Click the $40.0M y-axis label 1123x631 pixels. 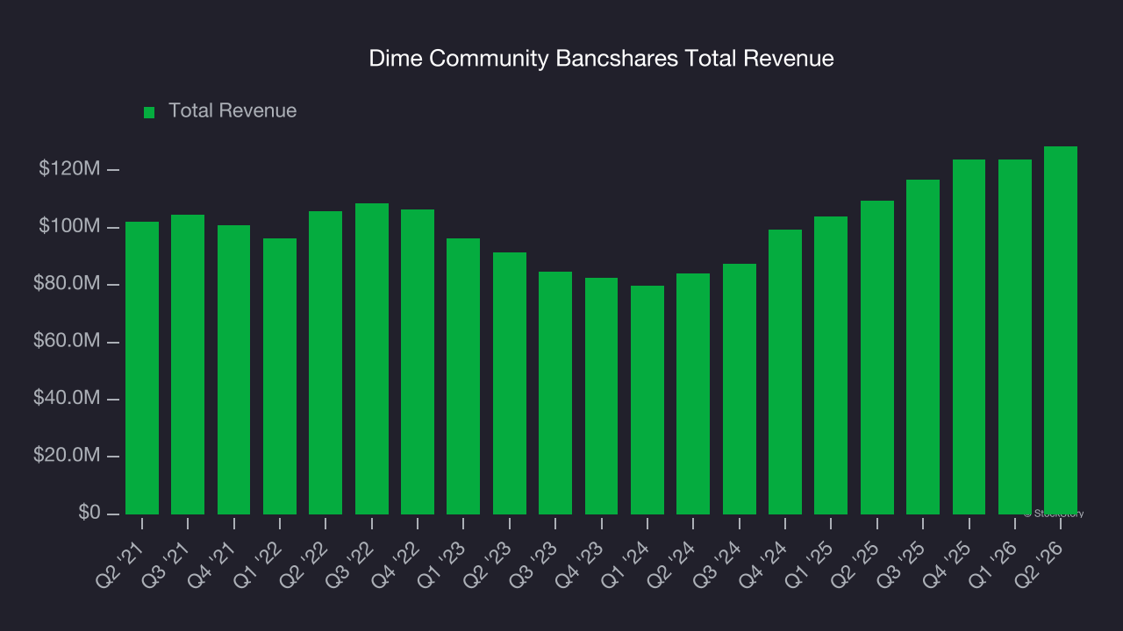click(67, 399)
